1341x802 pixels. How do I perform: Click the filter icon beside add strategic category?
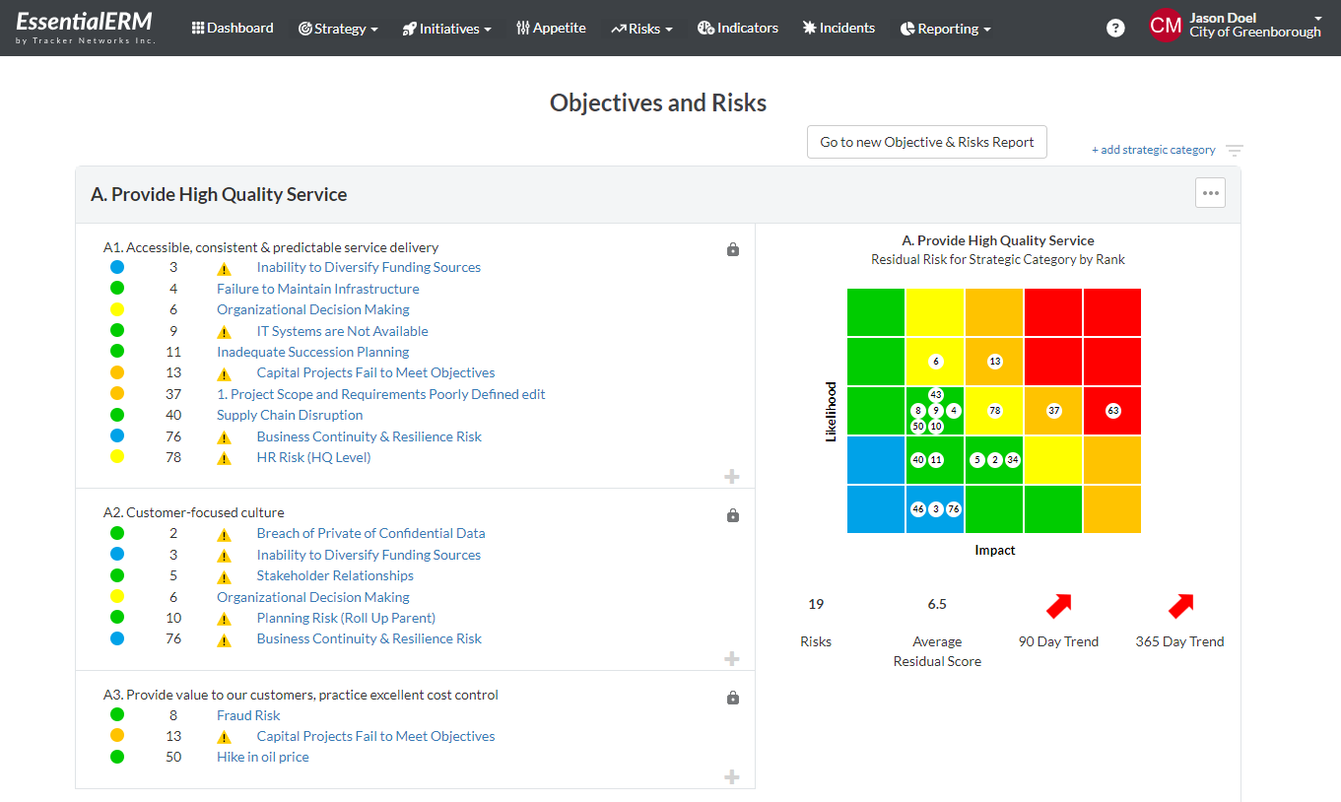point(1235,150)
